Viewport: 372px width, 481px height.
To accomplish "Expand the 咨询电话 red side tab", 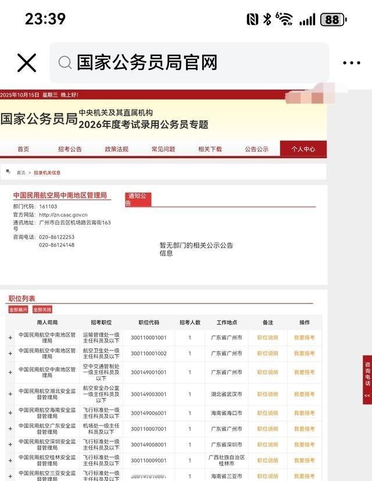I will 367,380.
